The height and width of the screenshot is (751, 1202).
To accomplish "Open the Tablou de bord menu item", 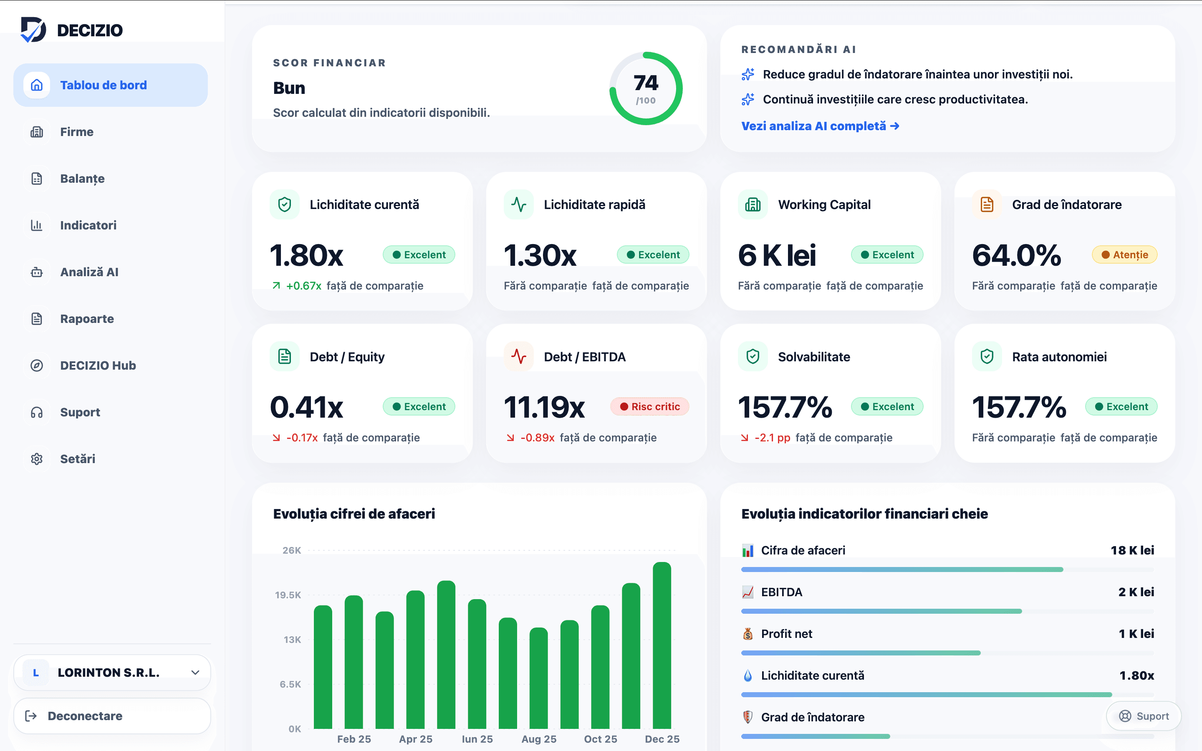I will 110,85.
